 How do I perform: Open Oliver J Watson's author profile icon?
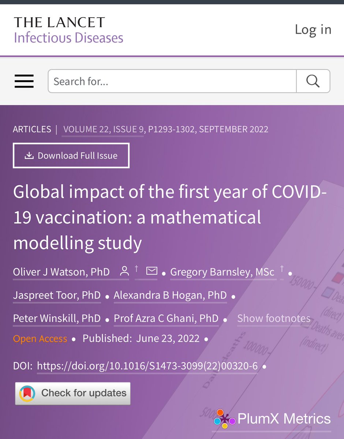click(124, 271)
